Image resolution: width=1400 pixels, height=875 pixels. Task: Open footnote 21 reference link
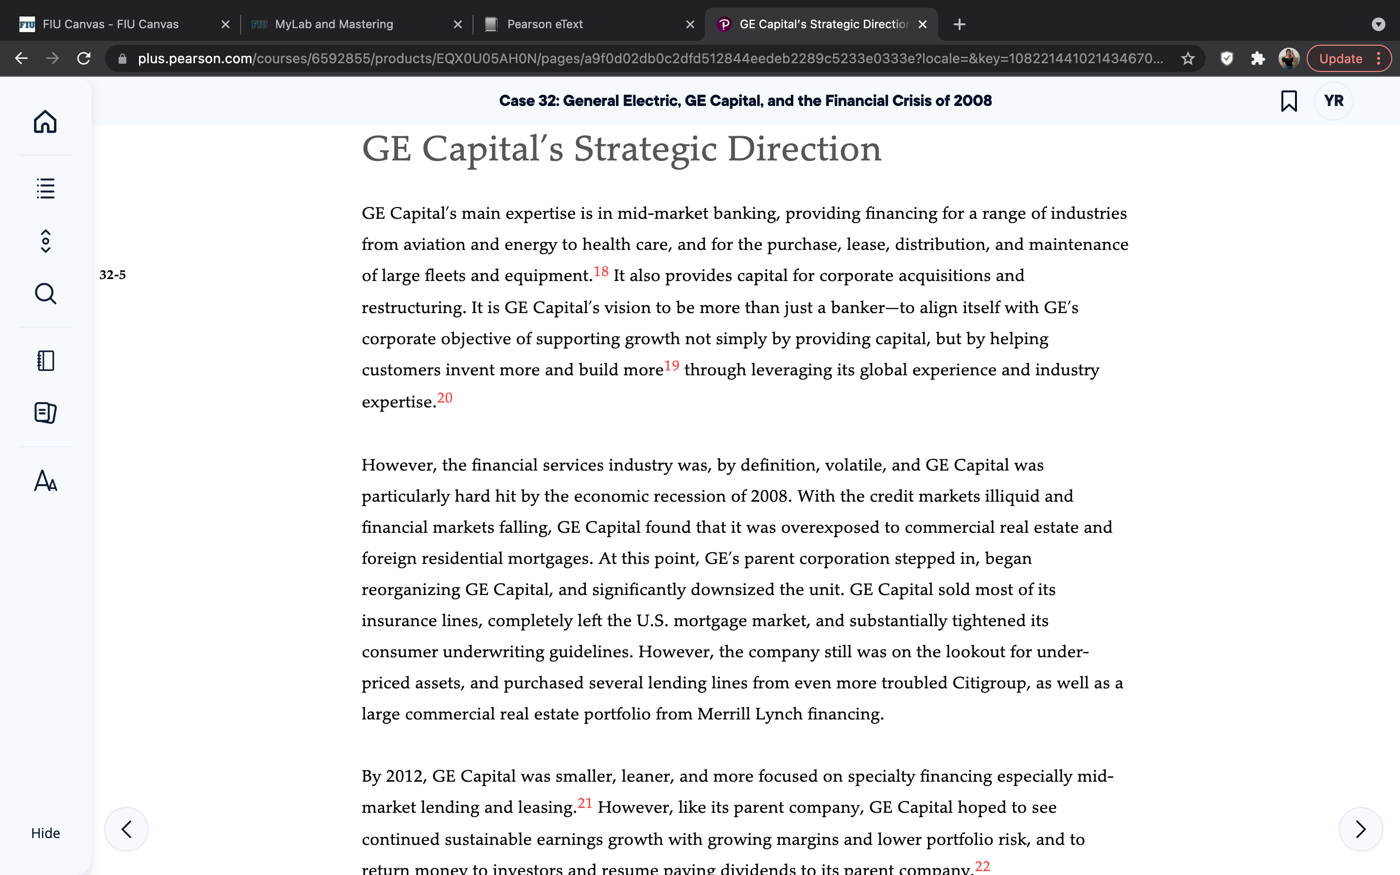pyautogui.click(x=584, y=803)
